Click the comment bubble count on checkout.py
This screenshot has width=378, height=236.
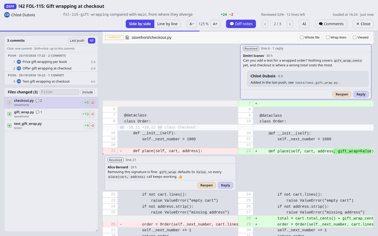pos(39,101)
